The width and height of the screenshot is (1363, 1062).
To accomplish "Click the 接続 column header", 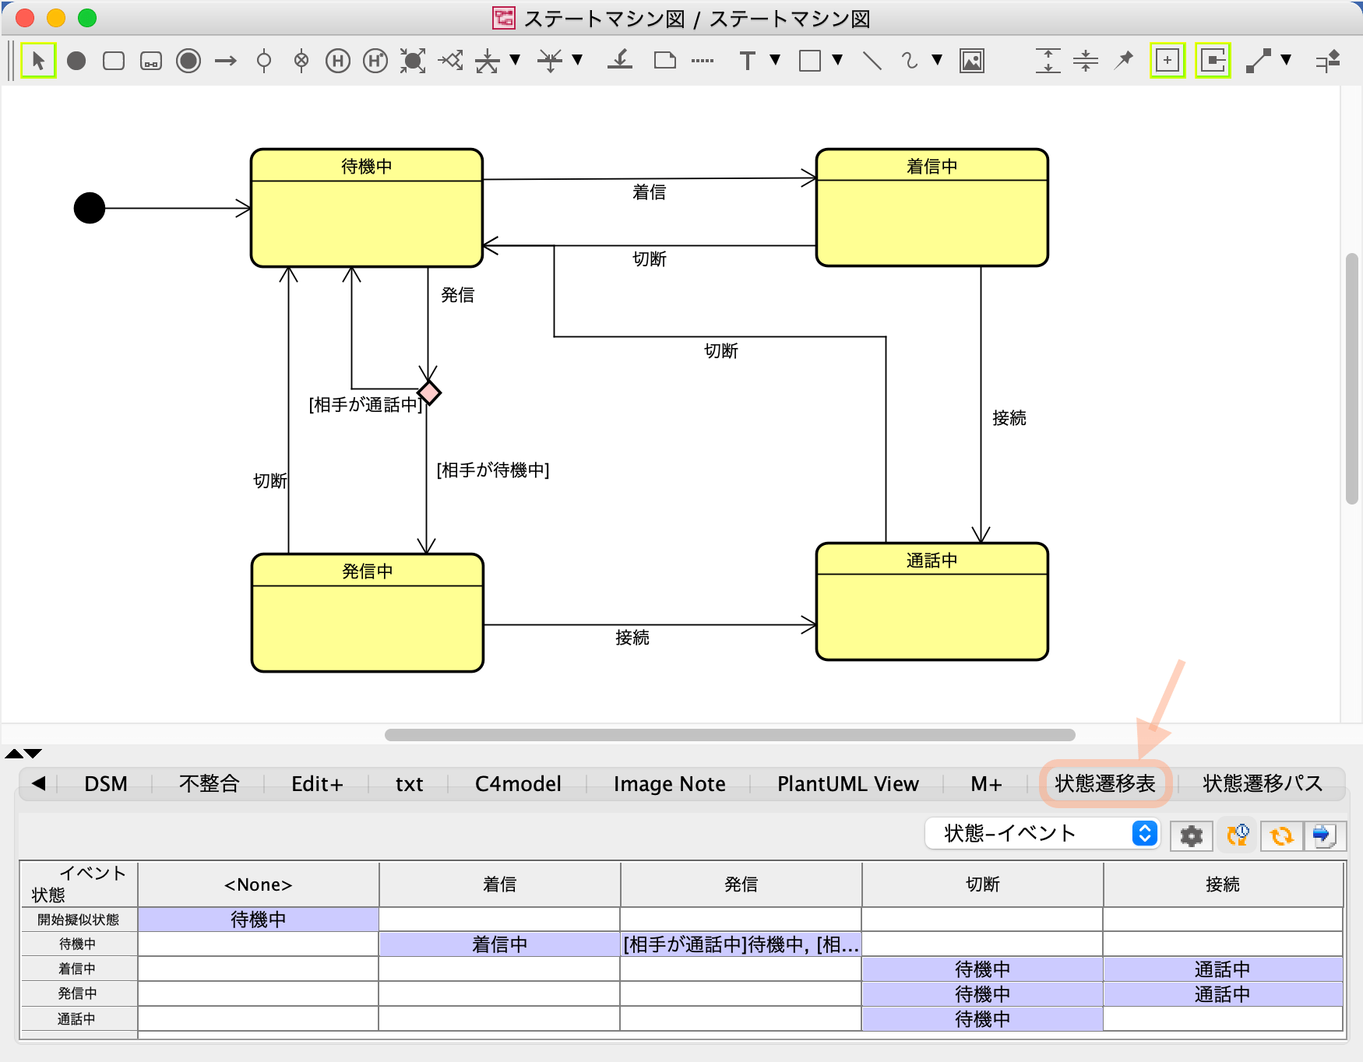I will click(x=1223, y=884).
